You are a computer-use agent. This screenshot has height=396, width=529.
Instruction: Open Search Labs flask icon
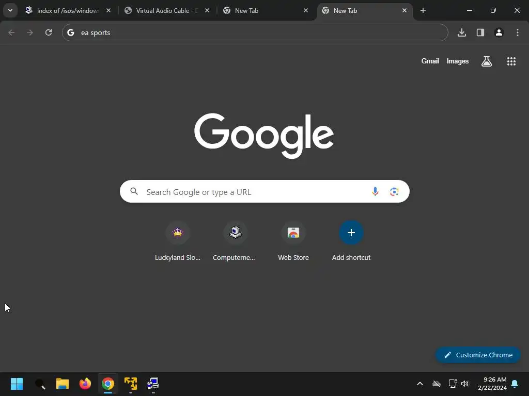(487, 61)
